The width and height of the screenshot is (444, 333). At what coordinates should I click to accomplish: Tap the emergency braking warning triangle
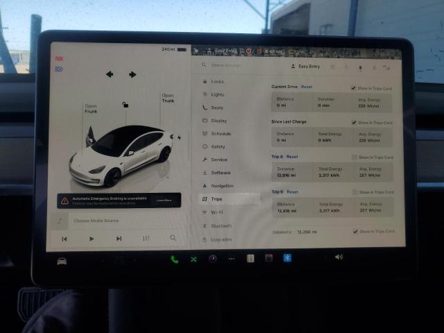tap(65, 200)
